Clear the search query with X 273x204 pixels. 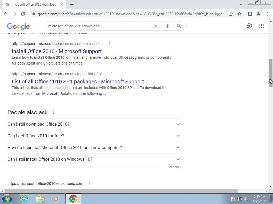point(156,26)
